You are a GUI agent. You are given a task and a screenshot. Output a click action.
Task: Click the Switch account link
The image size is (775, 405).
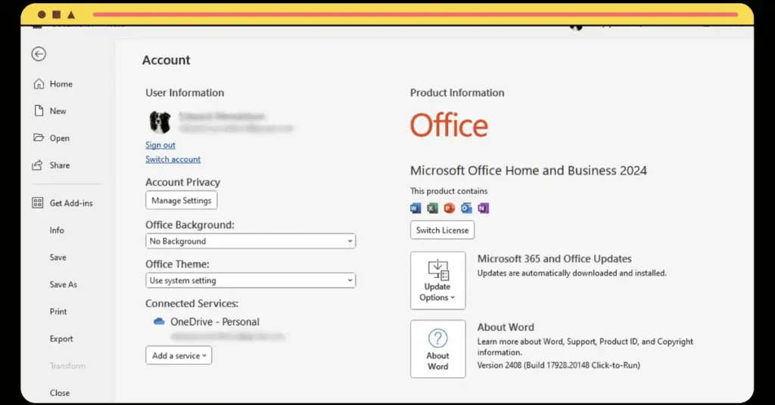pos(173,159)
